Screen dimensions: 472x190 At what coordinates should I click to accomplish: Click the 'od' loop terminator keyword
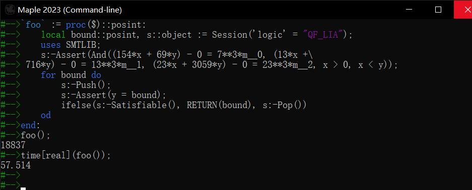(46, 115)
